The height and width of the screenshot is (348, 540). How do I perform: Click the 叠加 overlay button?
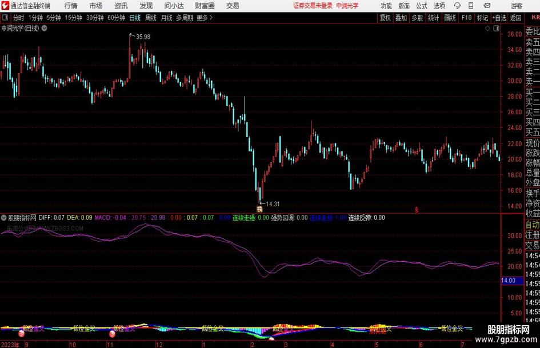[x=401, y=18]
